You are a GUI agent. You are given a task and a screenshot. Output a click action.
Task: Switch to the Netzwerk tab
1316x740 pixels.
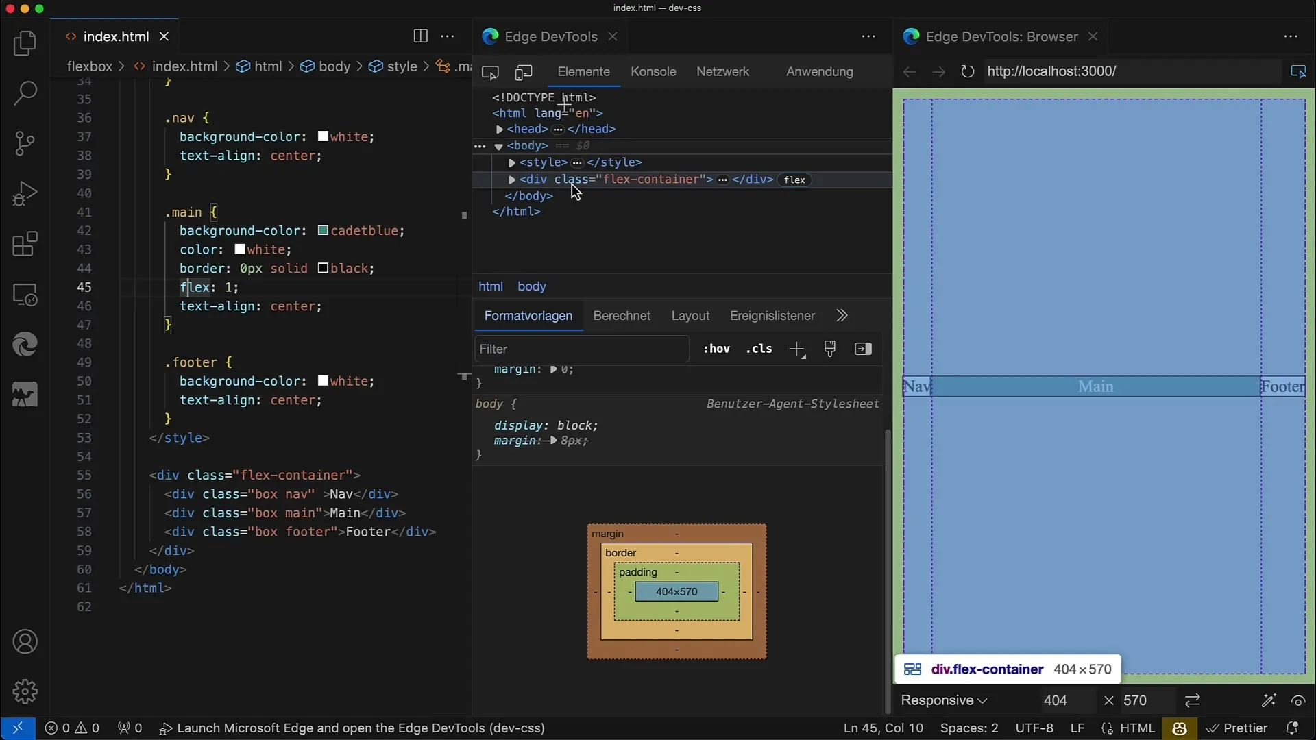[x=722, y=72]
